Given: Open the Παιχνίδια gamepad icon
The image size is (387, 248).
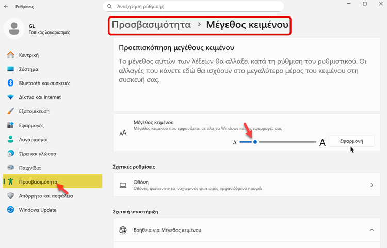Looking at the screenshot, I should (10, 168).
